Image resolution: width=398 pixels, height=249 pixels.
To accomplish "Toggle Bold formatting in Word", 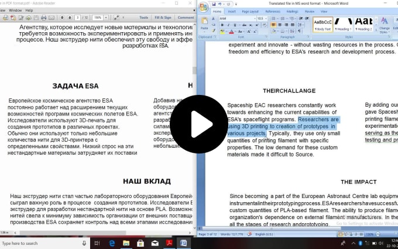I will pyautogui.click(x=222, y=25).
